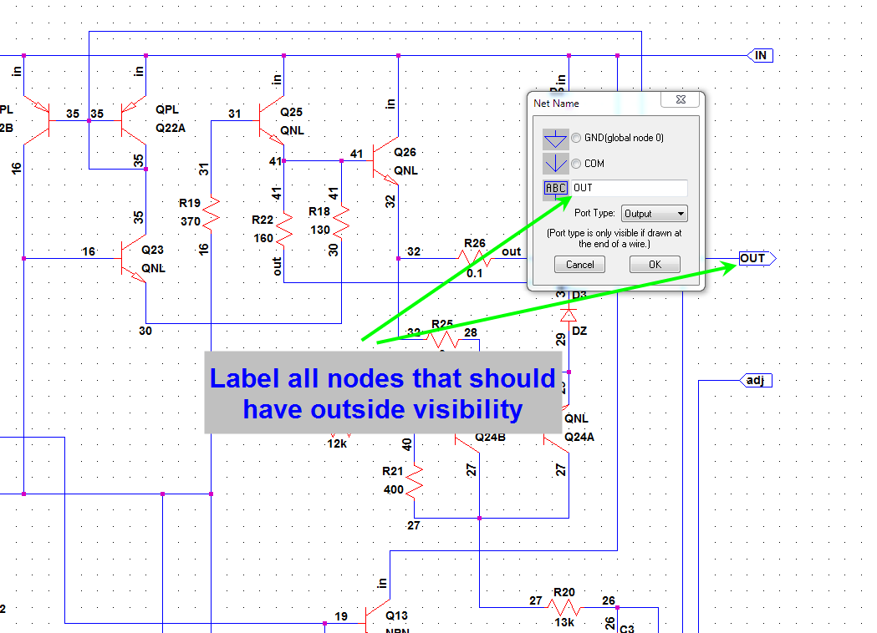Click node label 30 below Q23
This screenshot has height=633, width=877.
[x=145, y=331]
